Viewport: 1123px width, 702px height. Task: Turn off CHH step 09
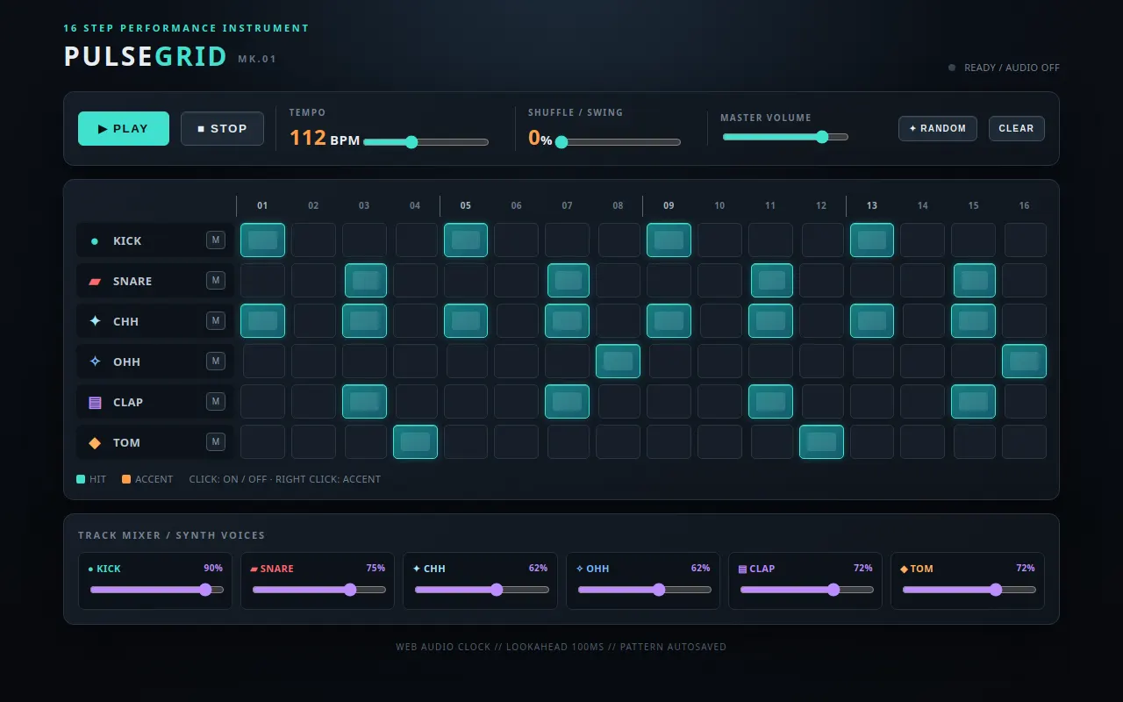pyautogui.click(x=669, y=320)
